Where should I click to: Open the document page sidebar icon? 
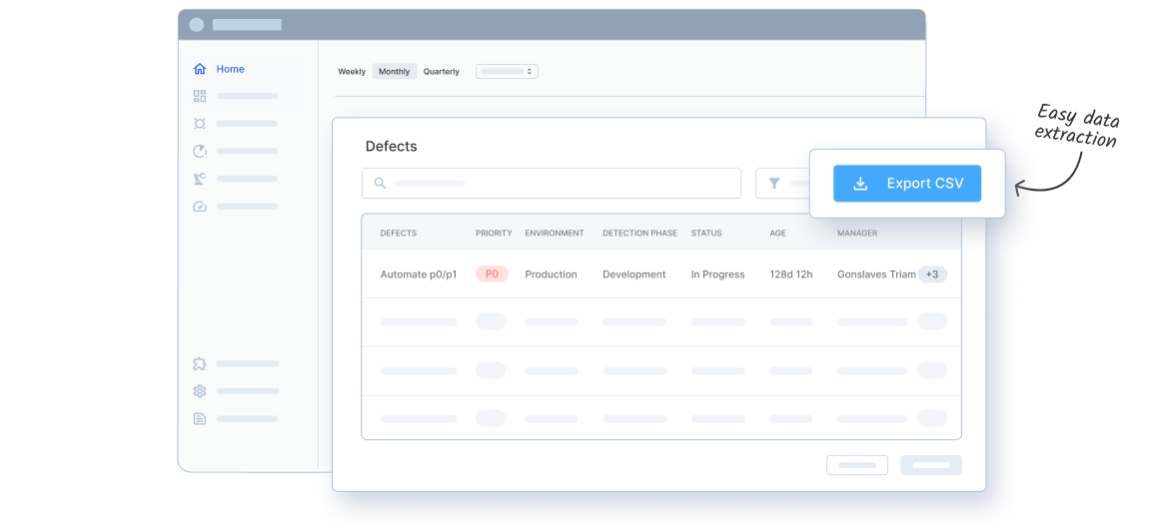pos(199,418)
